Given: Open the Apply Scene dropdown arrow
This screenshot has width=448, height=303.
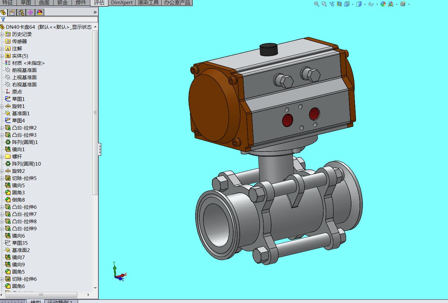Looking at the screenshot, I should [397, 4].
